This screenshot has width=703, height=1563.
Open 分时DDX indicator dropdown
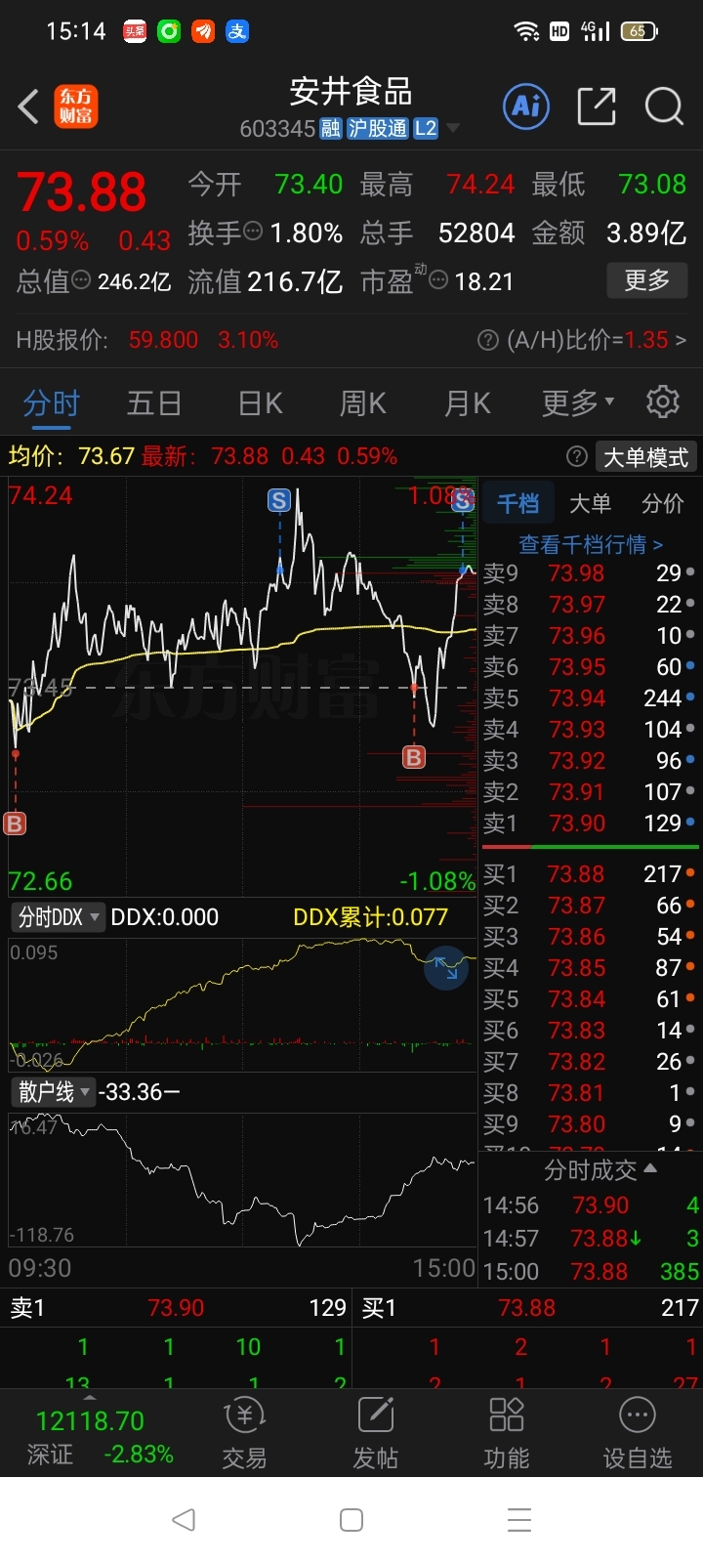pyautogui.click(x=58, y=917)
